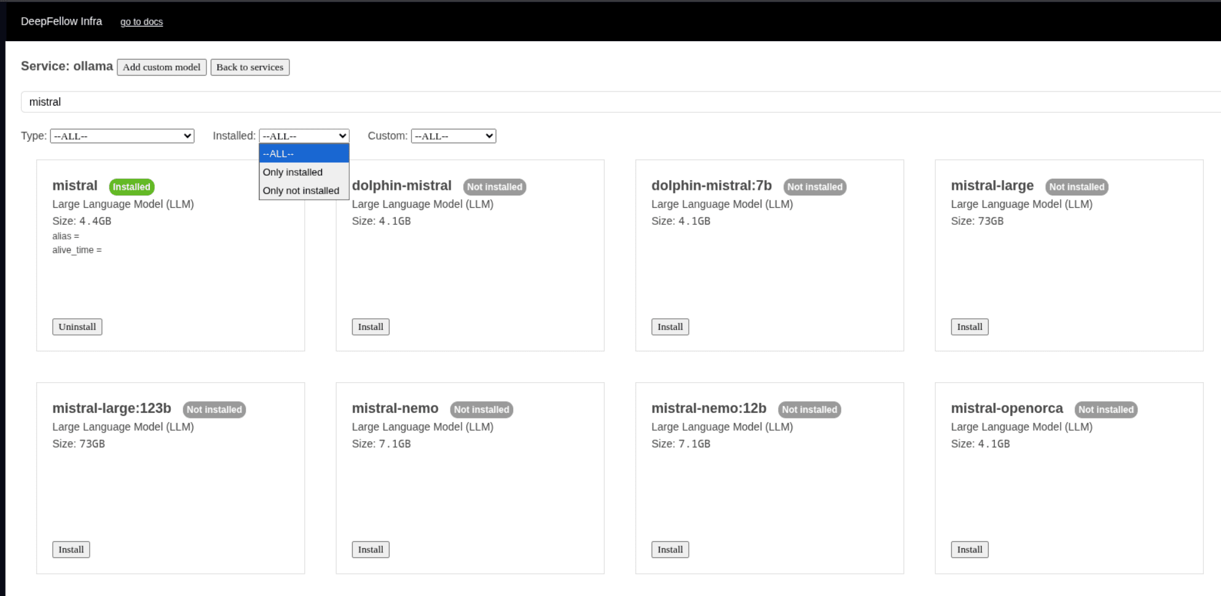Image resolution: width=1221 pixels, height=596 pixels.
Task: Install the mistral-large:123b model
Action: pos(71,549)
